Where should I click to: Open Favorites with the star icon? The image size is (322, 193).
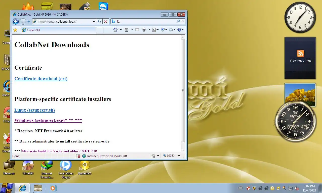tap(15, 30)
